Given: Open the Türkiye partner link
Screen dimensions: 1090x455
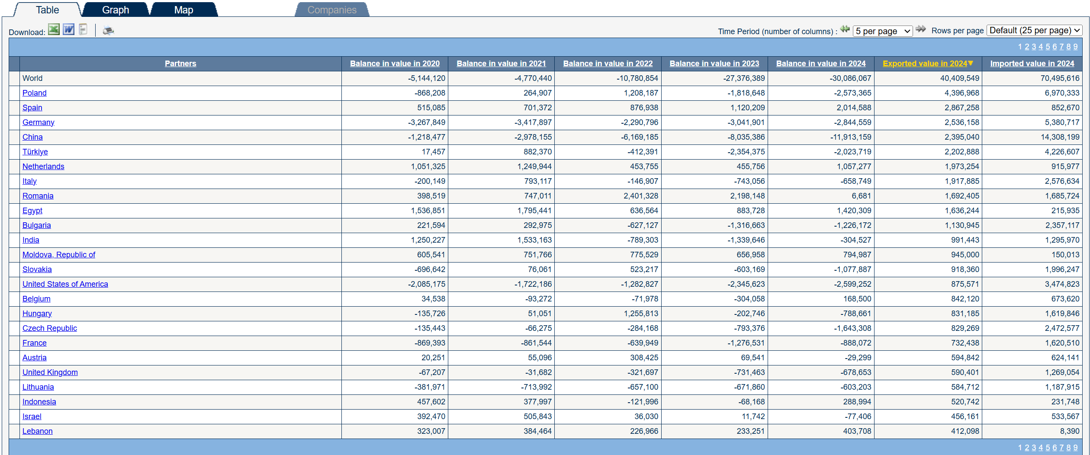Looking at the screenshot, I should tap(35, 152).
